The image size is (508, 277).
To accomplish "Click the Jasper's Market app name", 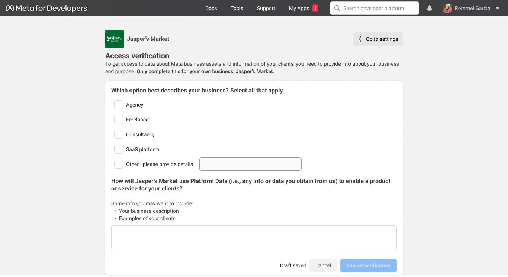I will click(x=148, y=39).
